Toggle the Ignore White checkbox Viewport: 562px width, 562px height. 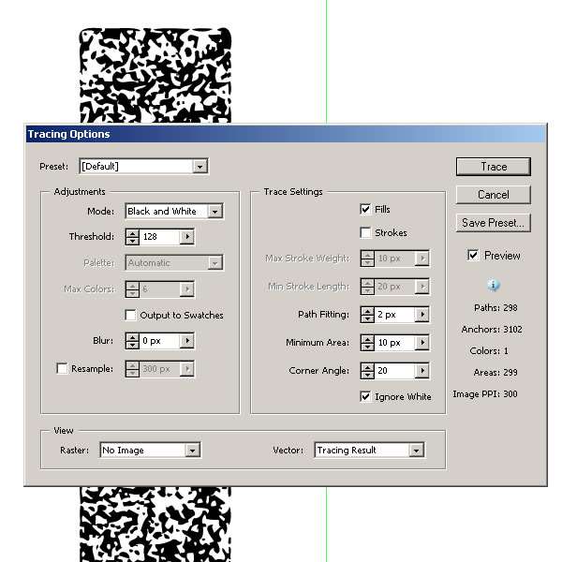[x=365, y=396]
